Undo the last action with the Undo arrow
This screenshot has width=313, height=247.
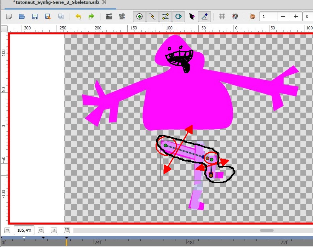79,16
